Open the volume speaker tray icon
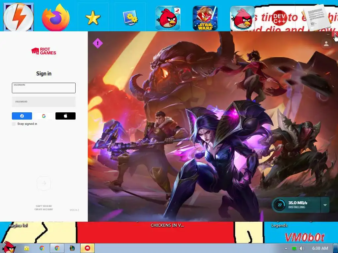Image resolution: width=338 pixels, height=253 pixels. click(x=302, y=248)
